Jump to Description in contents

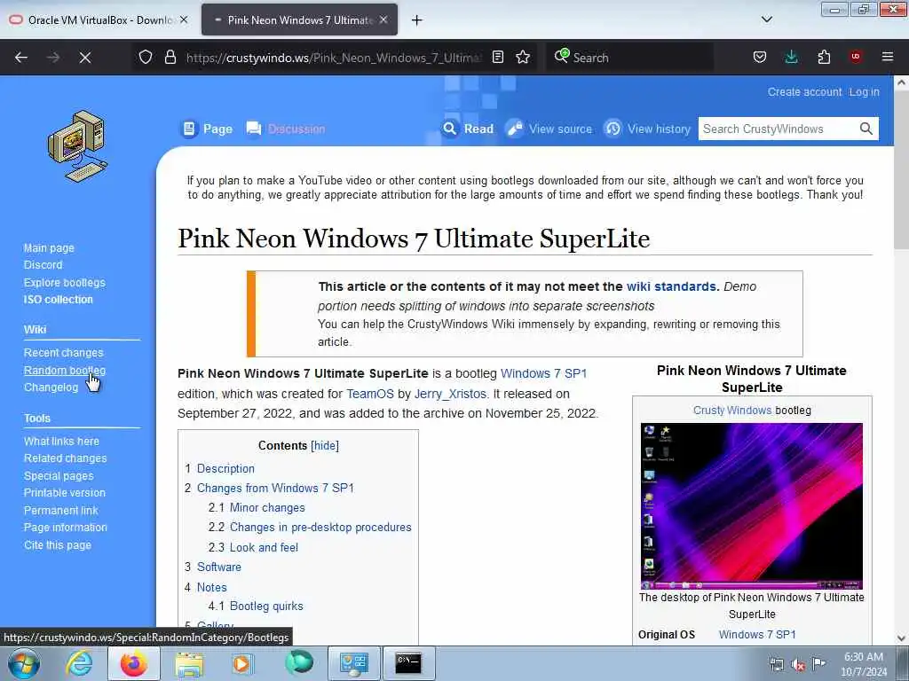tap(225, 468)
